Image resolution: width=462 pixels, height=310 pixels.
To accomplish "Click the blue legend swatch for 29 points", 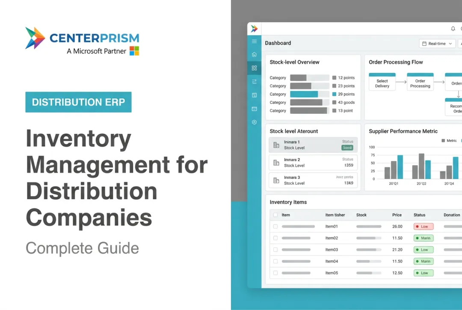I will coord(334,94).
